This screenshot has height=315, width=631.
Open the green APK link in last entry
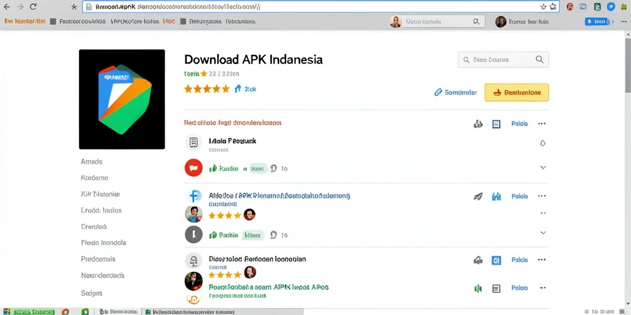(x=269, y=287)
